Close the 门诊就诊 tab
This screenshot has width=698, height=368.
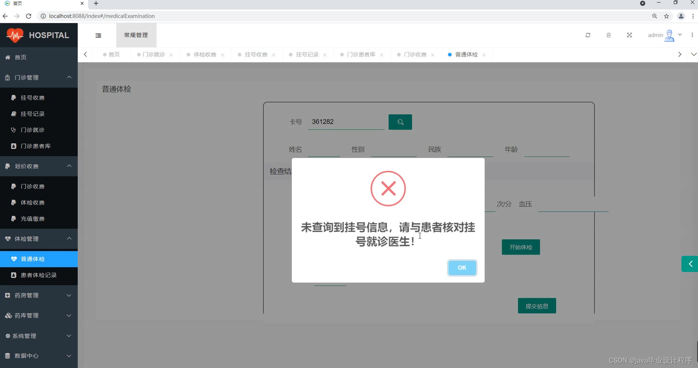(171, 55)
